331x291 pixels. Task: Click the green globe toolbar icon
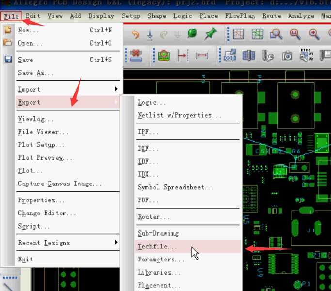coord(192,33)
